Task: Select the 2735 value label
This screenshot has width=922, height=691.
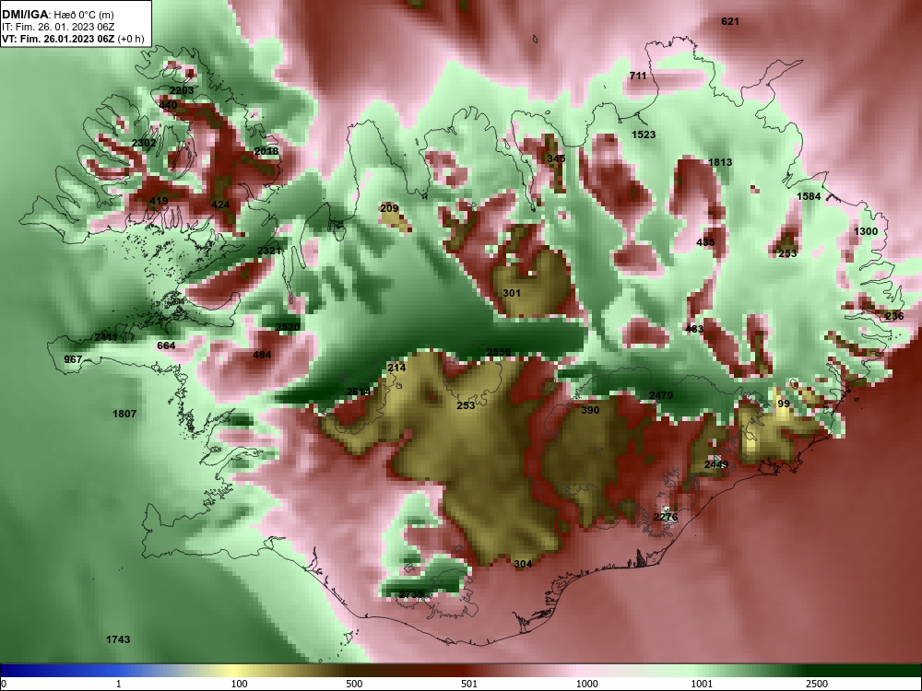Action: coord(411,594)
